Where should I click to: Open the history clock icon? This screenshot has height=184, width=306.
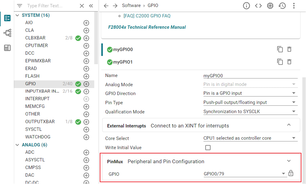(x=282, y=6)
